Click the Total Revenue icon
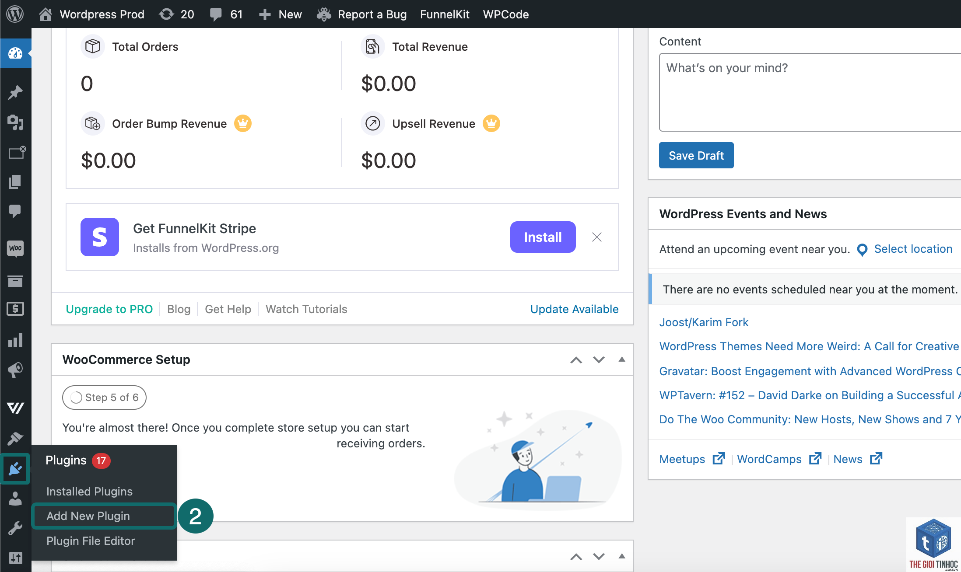The image size is (961, 572). [x=372, y=46]
